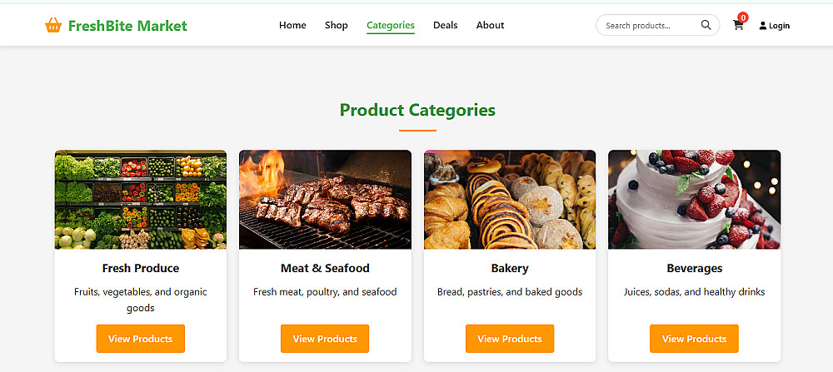Open the Home menu item

pyautogui.click(x=292, y=25)
